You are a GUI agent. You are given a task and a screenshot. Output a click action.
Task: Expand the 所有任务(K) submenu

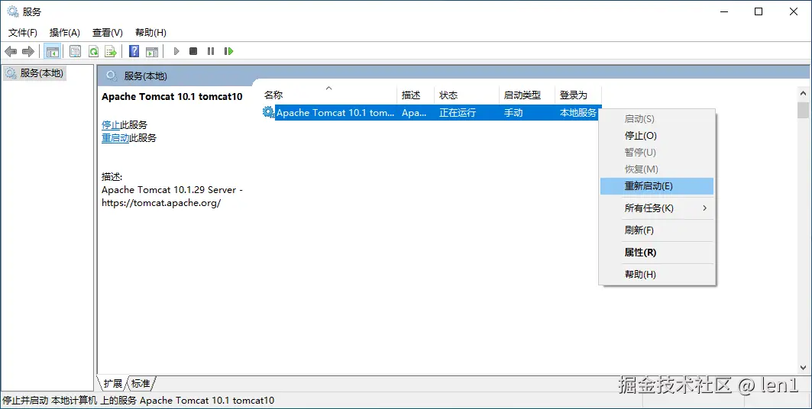point(657,208)
